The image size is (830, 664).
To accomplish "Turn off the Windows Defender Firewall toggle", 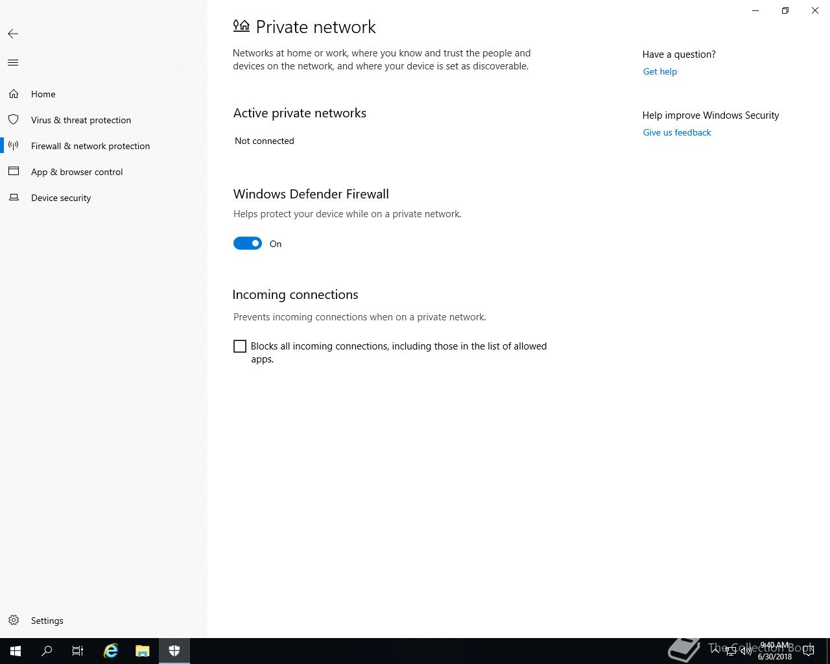I will tap(248, 243).
